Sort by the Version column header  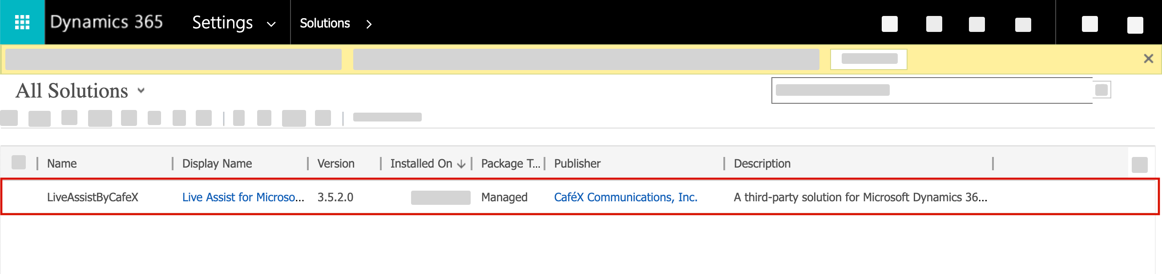[335, 163]
